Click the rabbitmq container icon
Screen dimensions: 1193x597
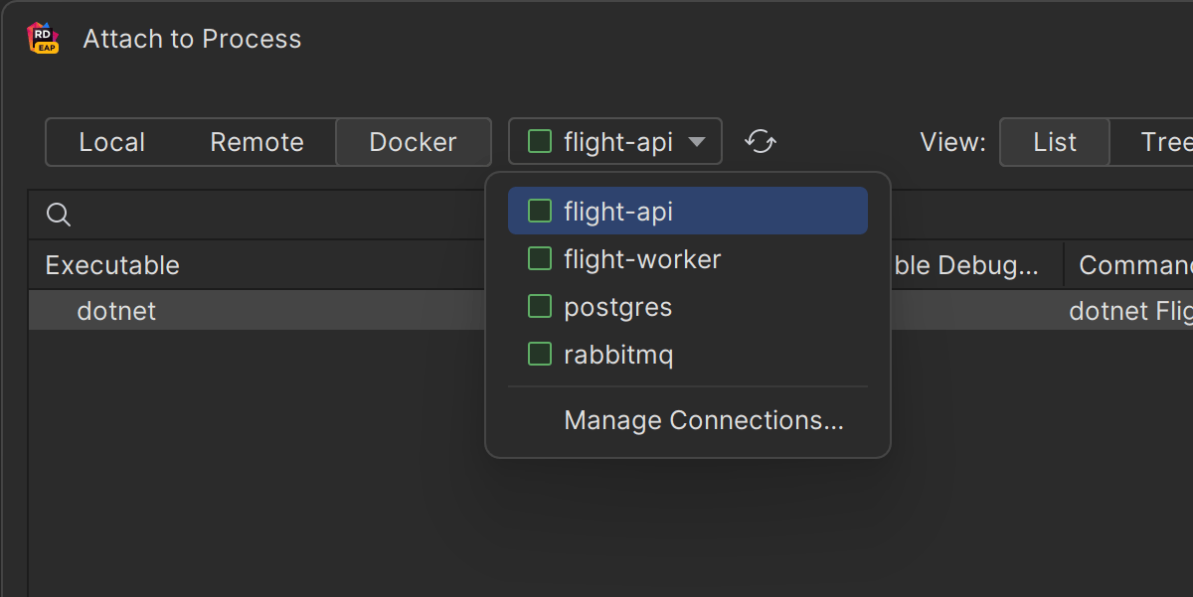pyautogui.click(x=539, y=355)
